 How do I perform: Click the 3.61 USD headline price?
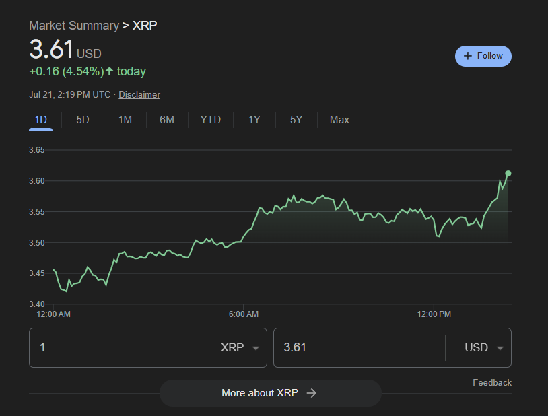(65, 49)
